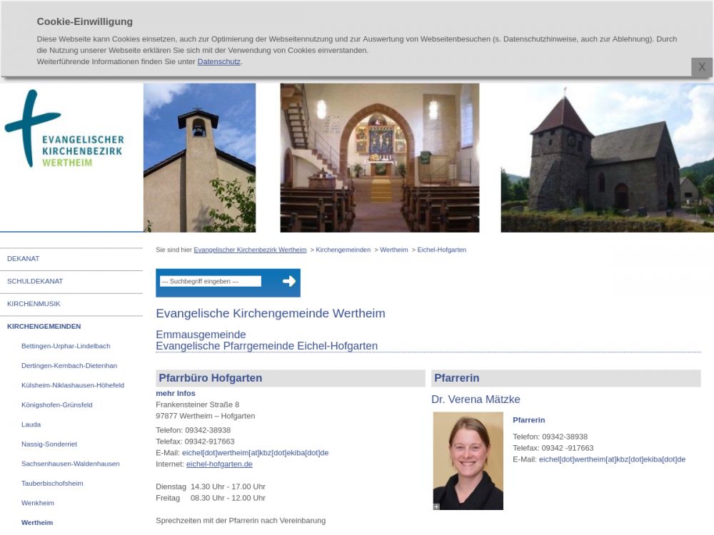Click the Evangelischer Kirchenbezirk Wertheim logo
The image size is (714, 535).
[x=64, y=130]
